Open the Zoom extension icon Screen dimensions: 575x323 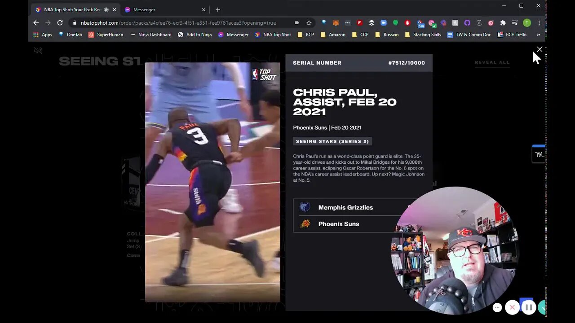[384, 23]
